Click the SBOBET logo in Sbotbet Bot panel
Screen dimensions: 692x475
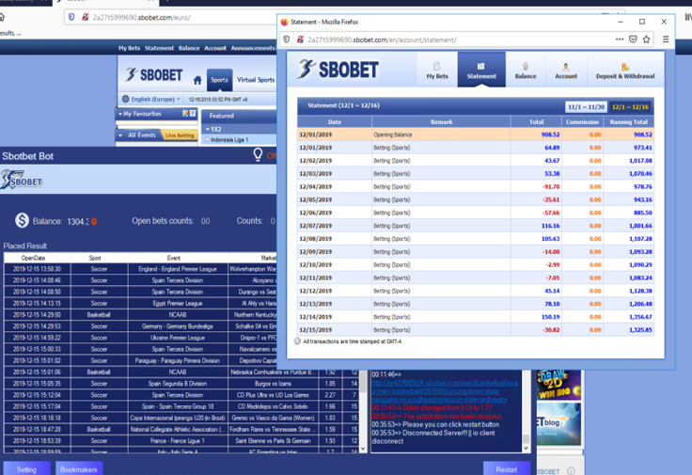pyautogui.click(x=22, y=180)
